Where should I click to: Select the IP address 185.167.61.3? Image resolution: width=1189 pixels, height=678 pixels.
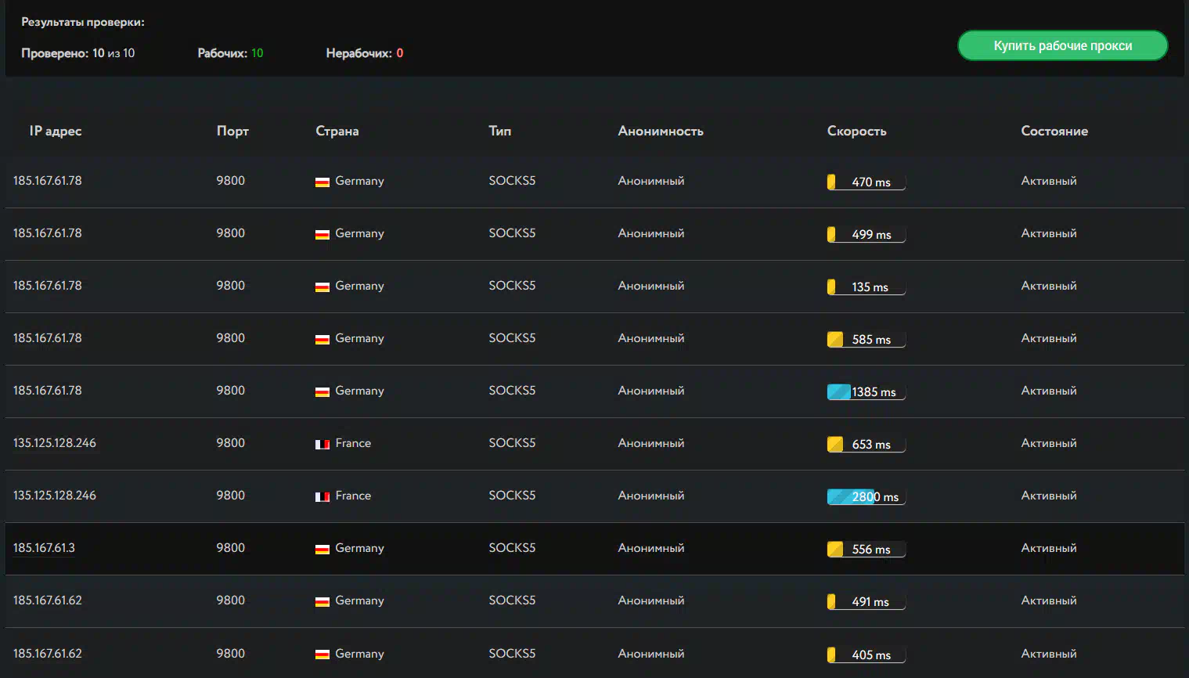point(44,547)
